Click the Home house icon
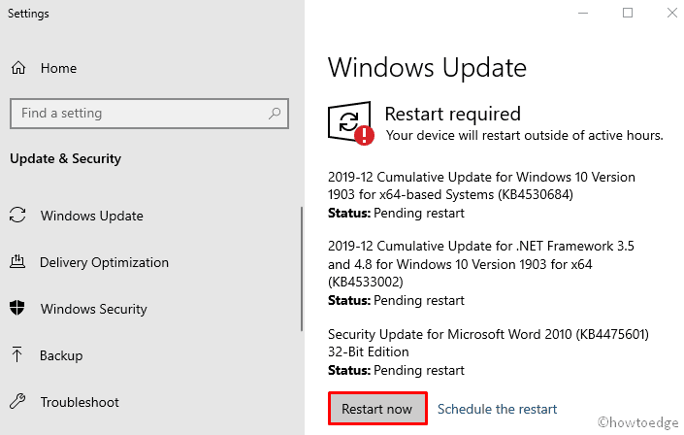 point(18,68)
